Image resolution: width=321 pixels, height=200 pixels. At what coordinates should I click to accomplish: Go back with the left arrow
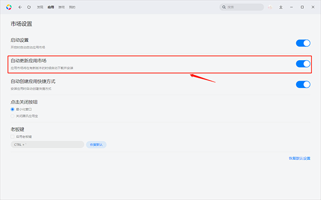pyautogui.click(x=20, y=7)
